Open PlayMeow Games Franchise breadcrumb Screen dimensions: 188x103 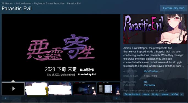(49, 4)
